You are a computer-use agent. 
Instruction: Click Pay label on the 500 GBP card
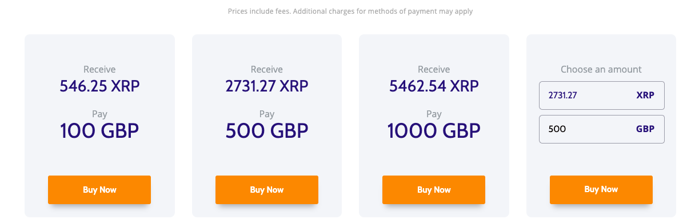(266, 114)
